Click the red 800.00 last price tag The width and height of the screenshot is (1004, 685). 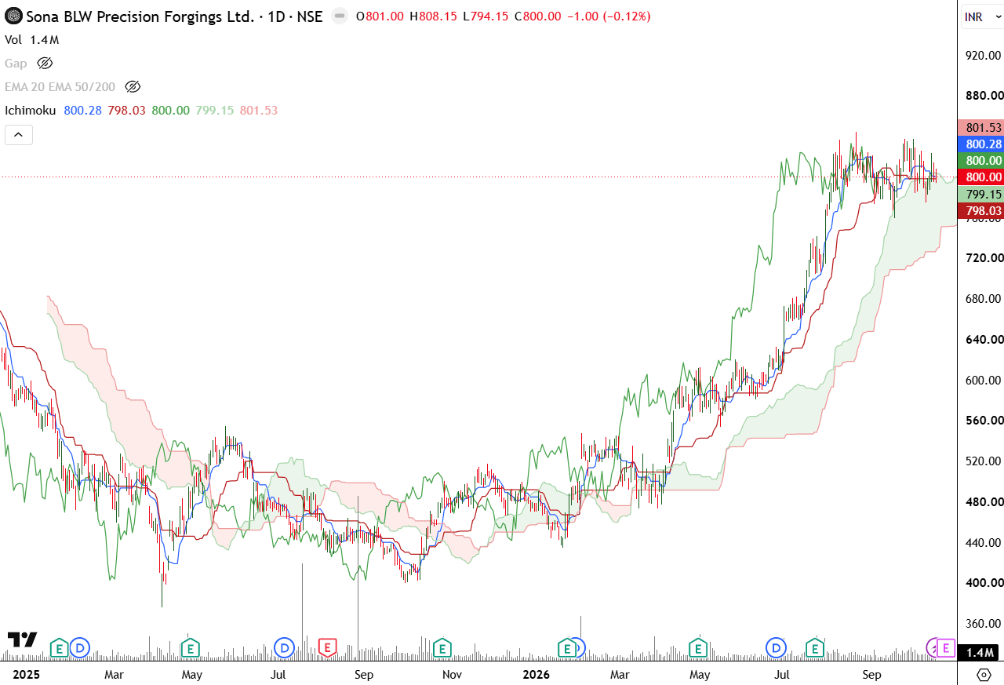(981, 177)
